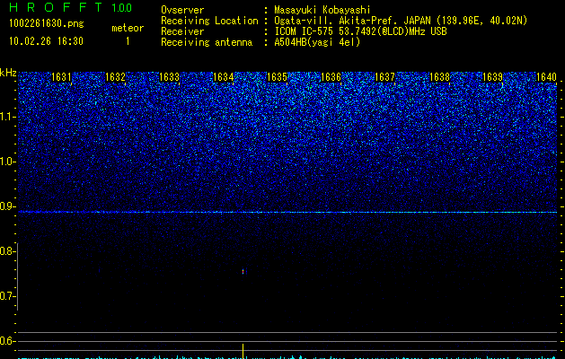Image resolution: width=565 pixels, height=359 pixels.
Task: Click the meteor count value 1
Action: coord(128,41)
